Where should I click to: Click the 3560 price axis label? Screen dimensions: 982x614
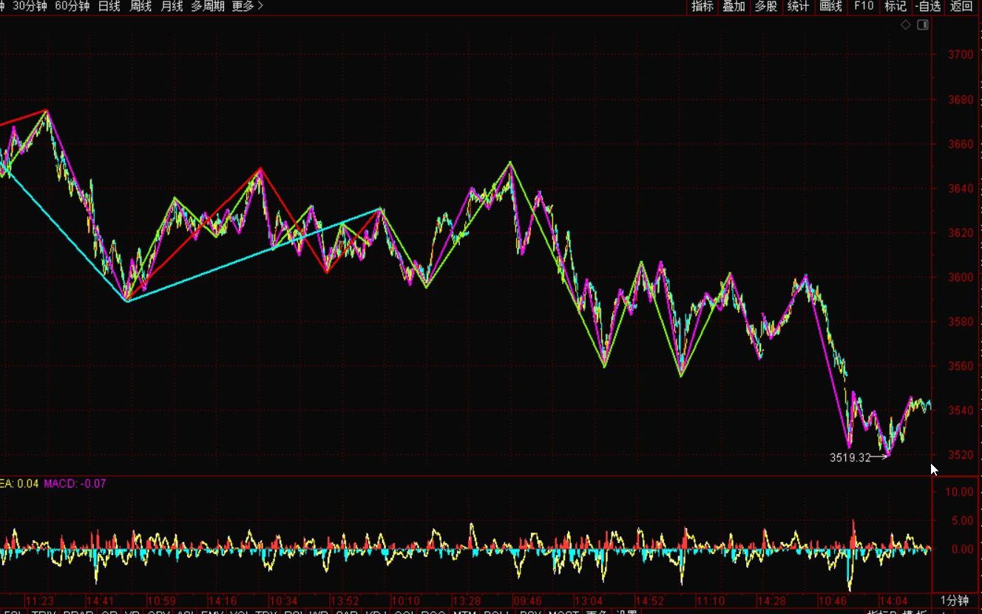(x=961, y=365)
